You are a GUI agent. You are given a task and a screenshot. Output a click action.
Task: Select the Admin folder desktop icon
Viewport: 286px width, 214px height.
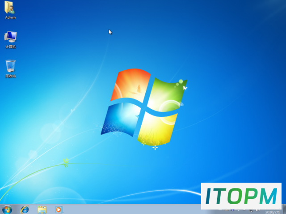coord(10,10)
